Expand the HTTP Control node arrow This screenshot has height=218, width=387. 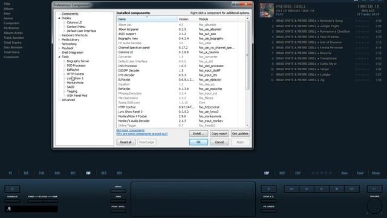(65, 74)
